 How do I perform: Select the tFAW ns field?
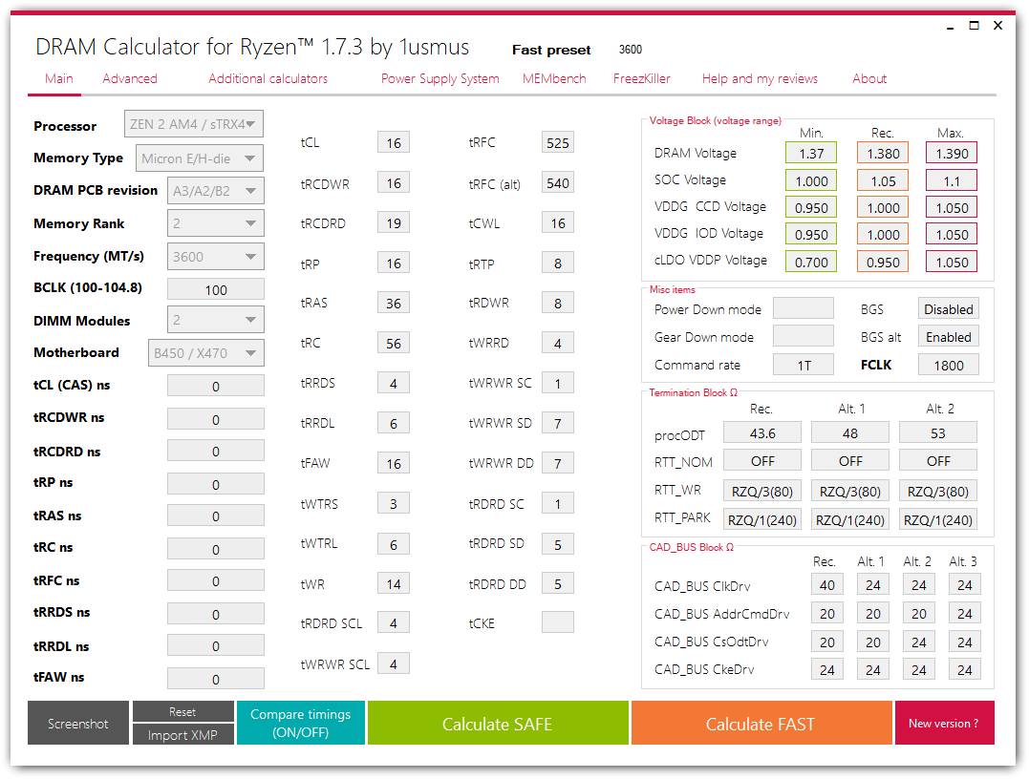coord(215,679)
